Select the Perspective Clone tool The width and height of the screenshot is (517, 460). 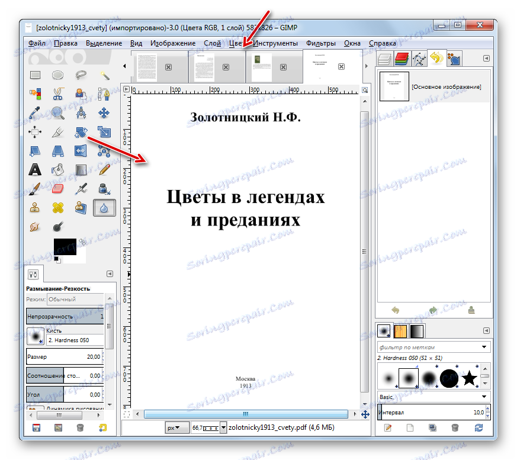coord(81,208)
